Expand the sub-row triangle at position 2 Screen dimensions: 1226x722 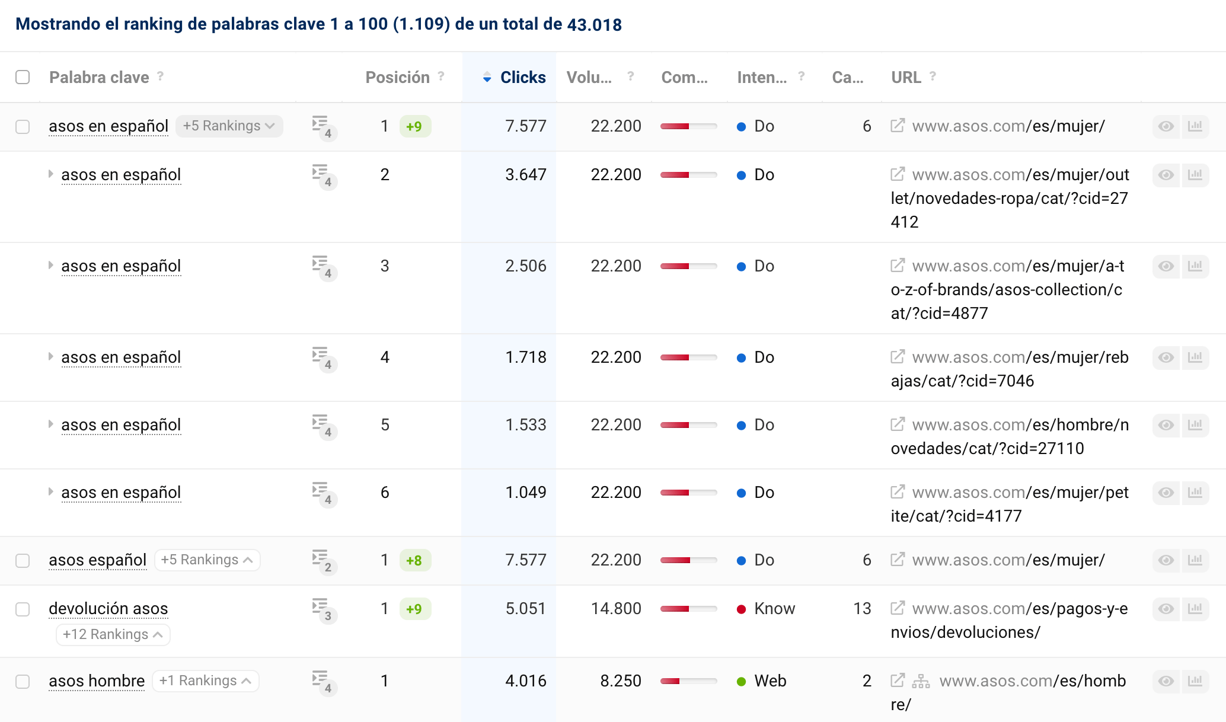51,174
